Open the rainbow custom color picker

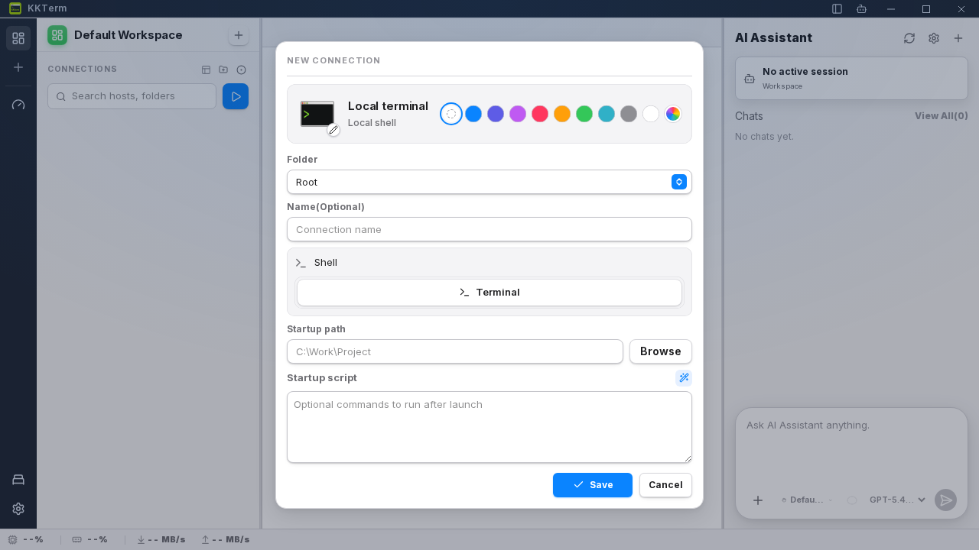coord(673,114)
